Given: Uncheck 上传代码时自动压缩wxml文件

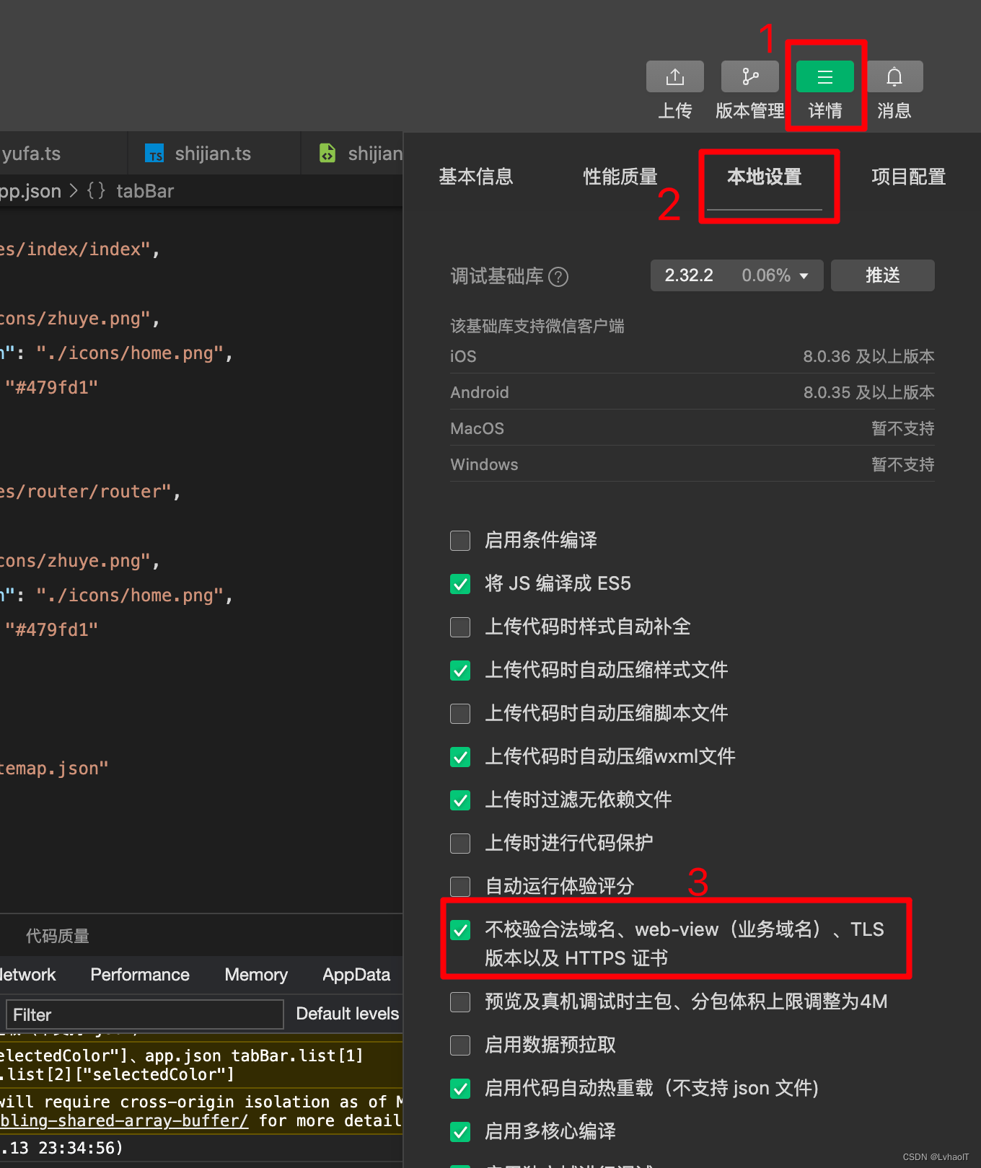Looking at the screenshot, I should pyautogui.click(x=460, y=757).
